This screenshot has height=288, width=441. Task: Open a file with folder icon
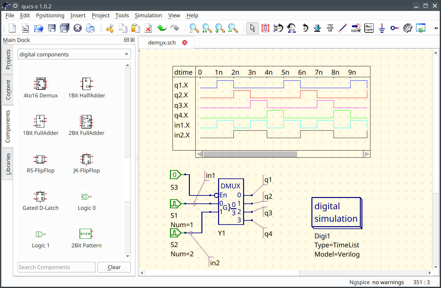pyautogui.click(x=38, y=28)
